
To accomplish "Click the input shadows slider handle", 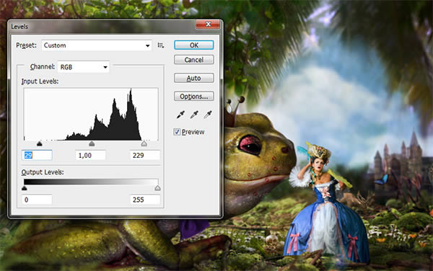I will click(40, 143).
